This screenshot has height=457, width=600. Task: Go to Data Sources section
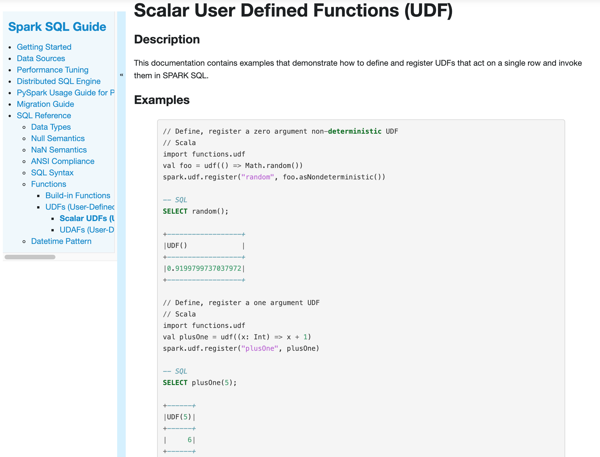click(41, 58)
